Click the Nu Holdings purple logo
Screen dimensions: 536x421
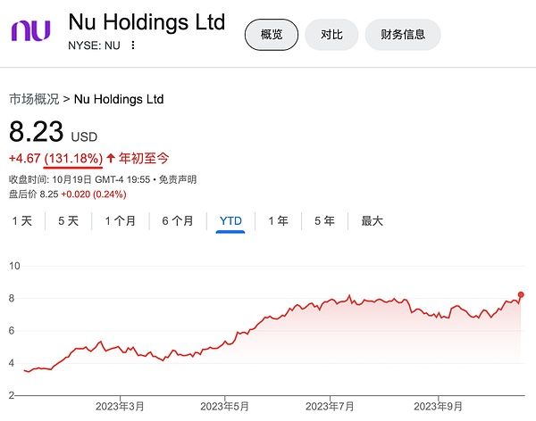(30, 30)
